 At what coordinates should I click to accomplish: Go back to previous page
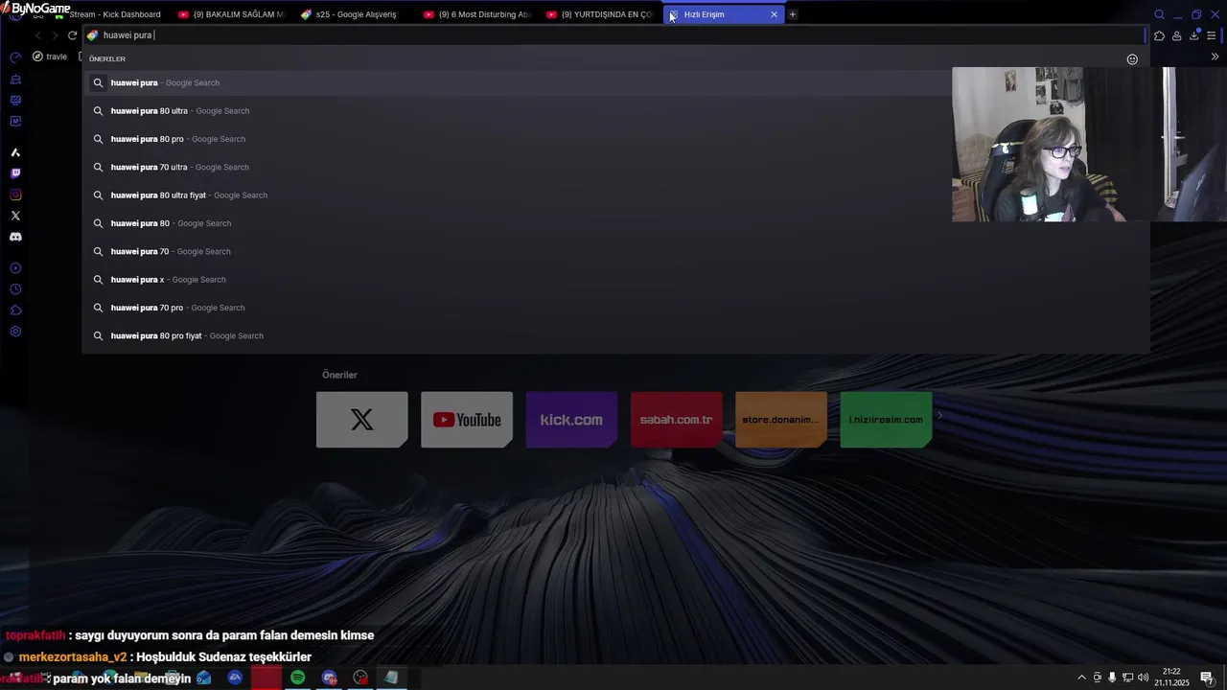pyautogui.click(x=37, y=35)
